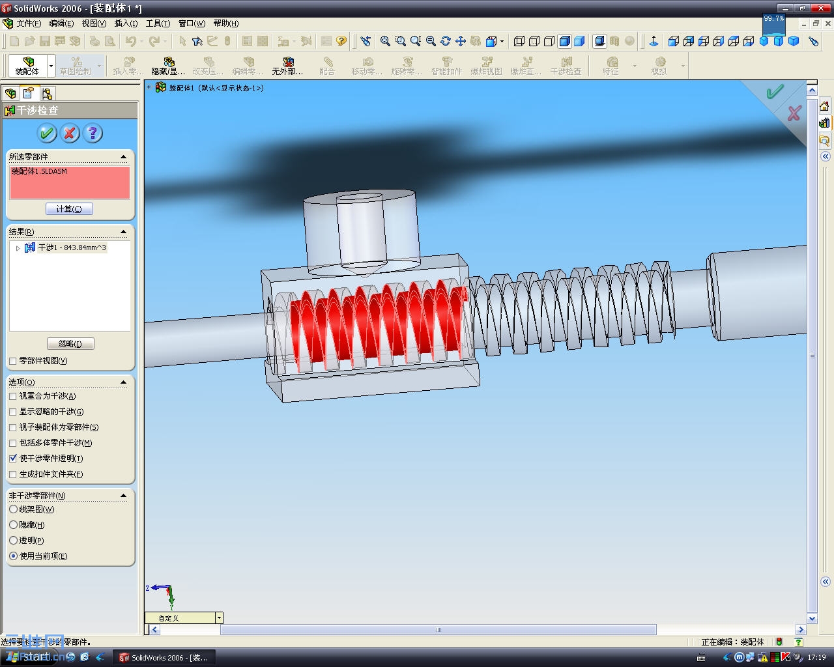The width and height of the screenshot is (834, 667).
Task: Uncheck 使干涉零件透明 checkbox
Action: 13,459
